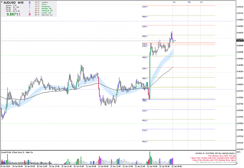
Task: Select the DS2 support level label
Action: [x=145, y=130]
